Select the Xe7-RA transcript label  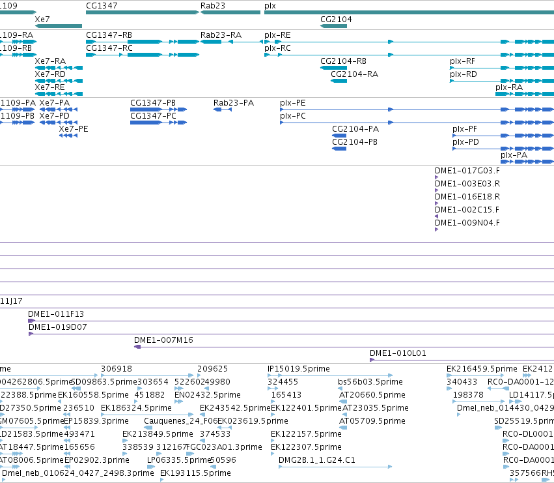(50, 61)
